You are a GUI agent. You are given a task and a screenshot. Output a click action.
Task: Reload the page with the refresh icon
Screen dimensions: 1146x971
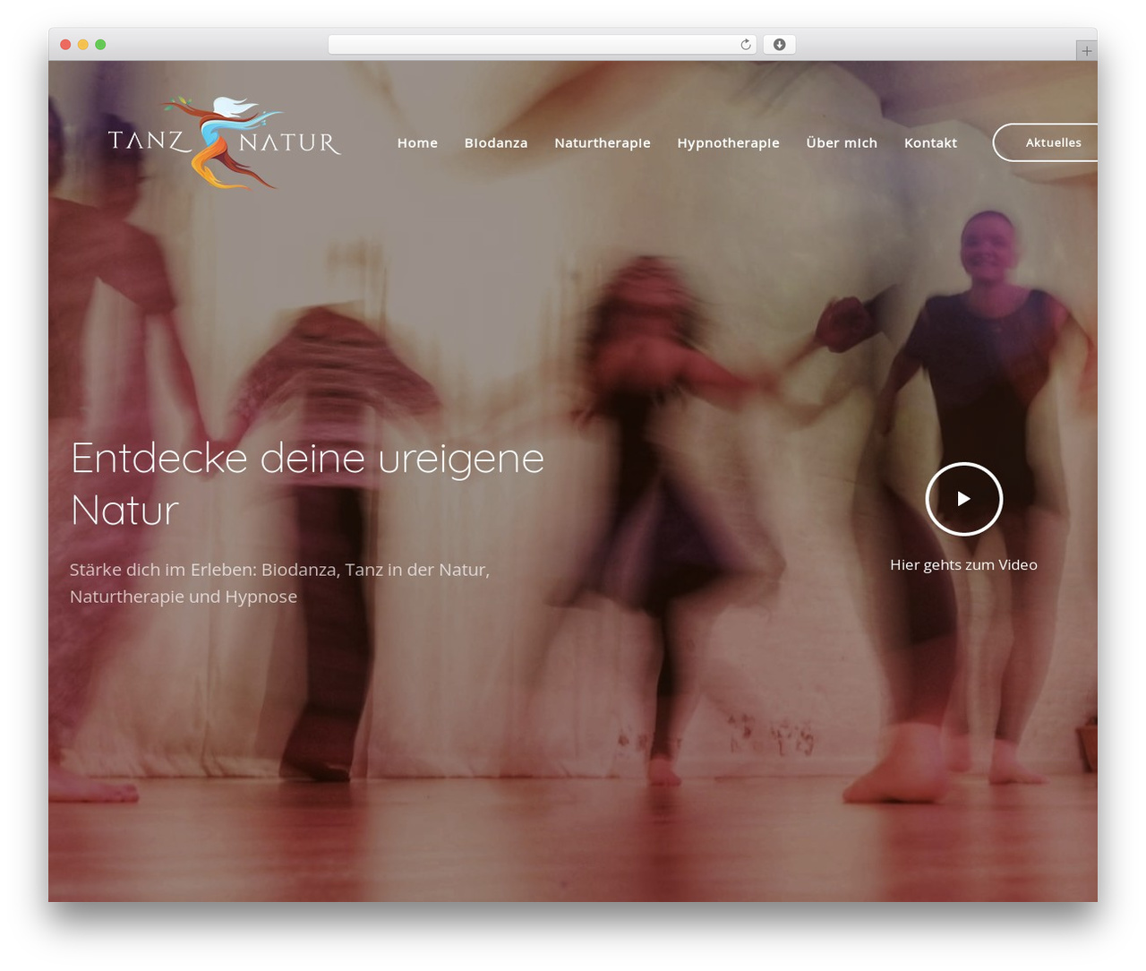[745, 45]
